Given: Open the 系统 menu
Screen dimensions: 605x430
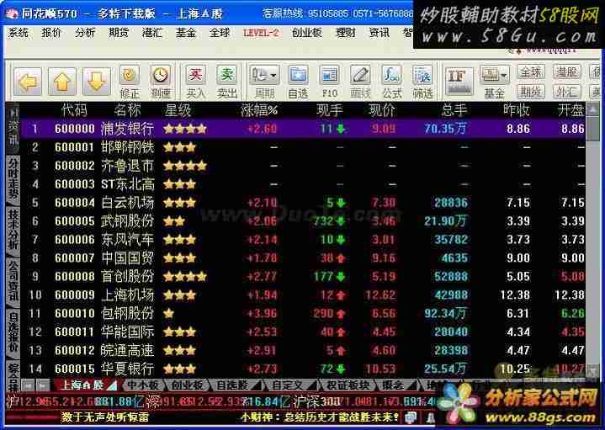Looking at the screenshot, I should (18, 33).
